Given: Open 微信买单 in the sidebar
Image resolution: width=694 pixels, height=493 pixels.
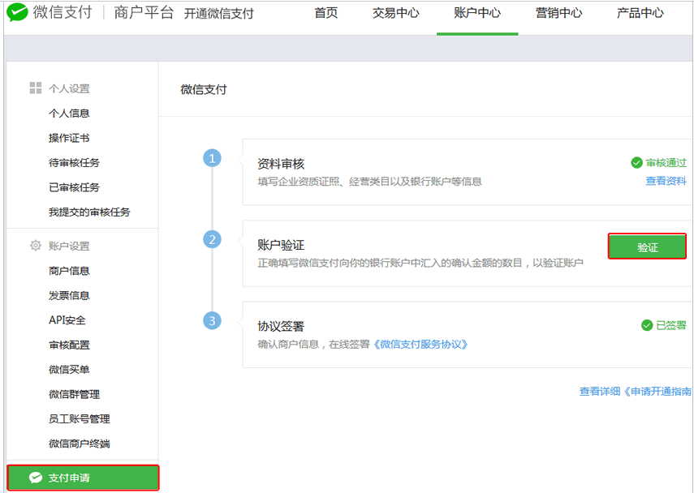Looking at the screenshot, I should (69, 370).
